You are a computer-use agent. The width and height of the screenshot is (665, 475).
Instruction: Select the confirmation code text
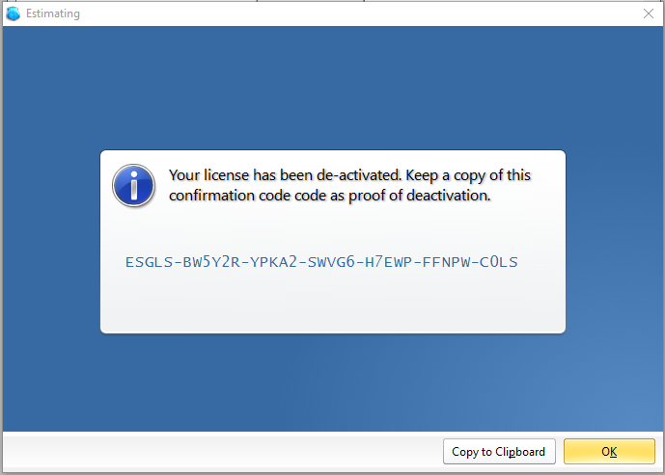[x=321, y=262]
